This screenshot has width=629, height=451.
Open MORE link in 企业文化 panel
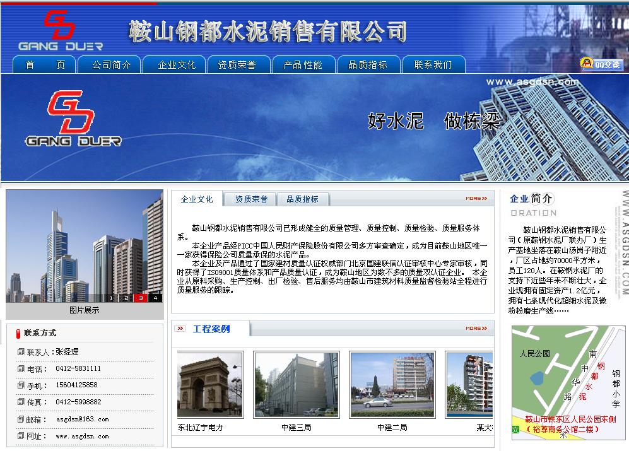(x=476, y=199)
